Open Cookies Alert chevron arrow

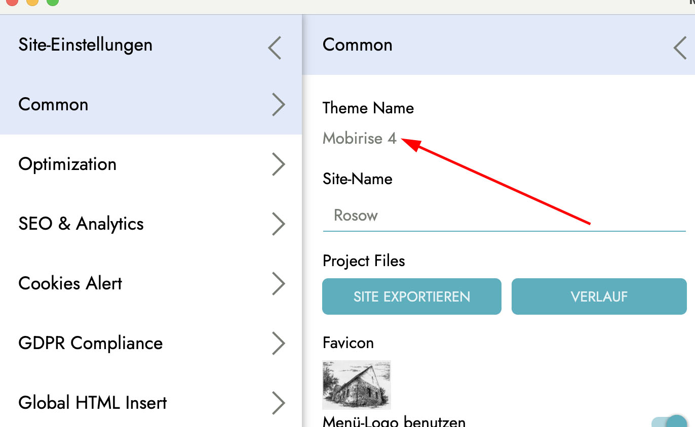click(278, 284)
